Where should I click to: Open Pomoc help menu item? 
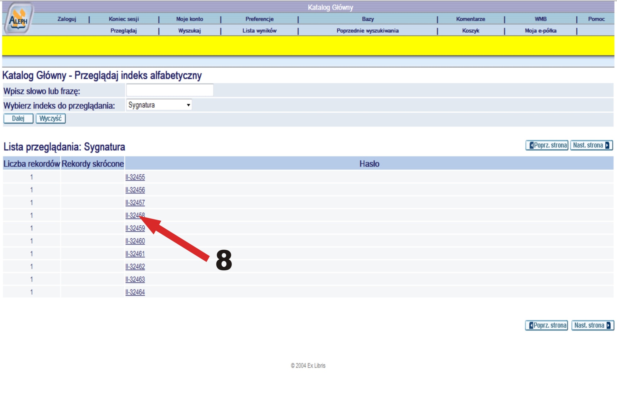pos(597,19)
